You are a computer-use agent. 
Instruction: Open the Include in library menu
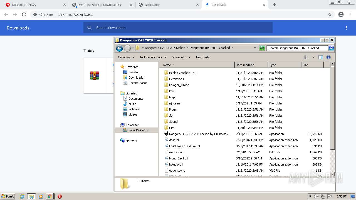(153, 57)
